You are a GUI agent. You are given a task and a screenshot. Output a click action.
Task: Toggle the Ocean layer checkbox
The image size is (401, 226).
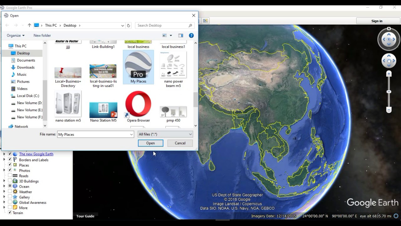coord(10,186)
